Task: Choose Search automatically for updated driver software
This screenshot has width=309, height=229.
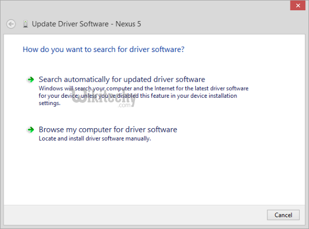Action: click(122, 79)
